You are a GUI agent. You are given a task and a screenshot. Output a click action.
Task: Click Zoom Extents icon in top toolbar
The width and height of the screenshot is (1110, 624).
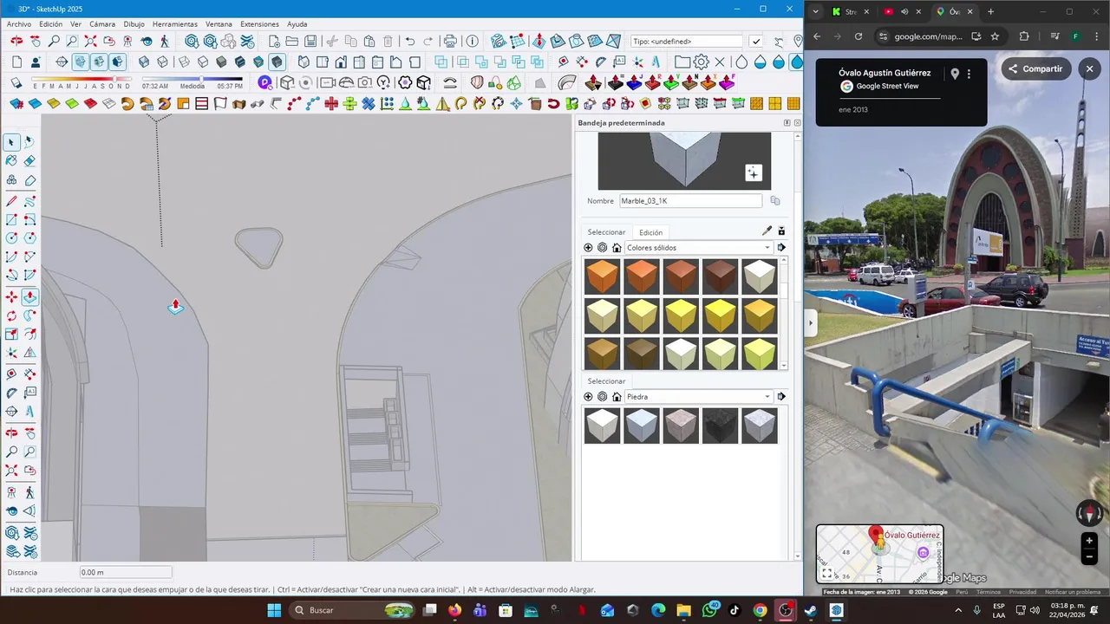pyautogui.click(x=90, y=41)
